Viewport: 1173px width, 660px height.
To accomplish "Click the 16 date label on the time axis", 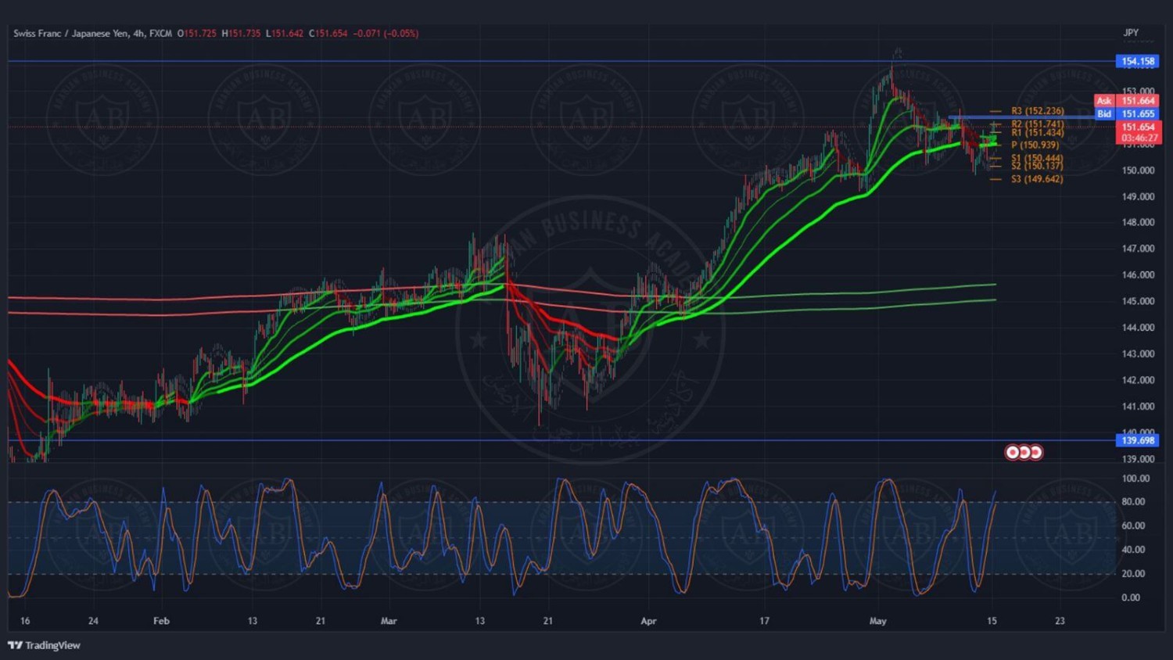I will click(x=25, y=621).
